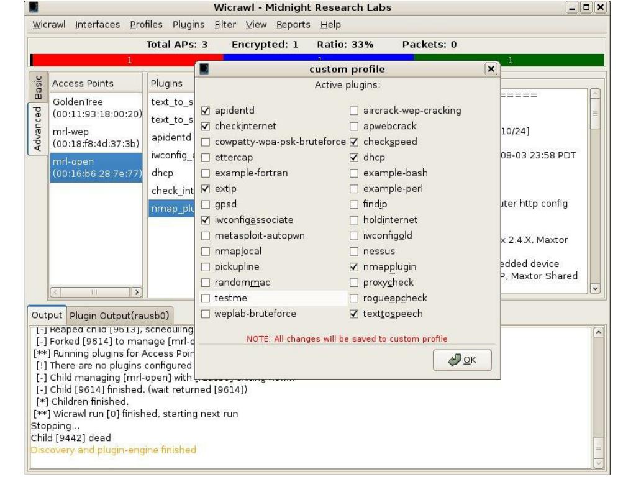Select the mrl-wep access point
636x477 pixels.
click(96, 138)
